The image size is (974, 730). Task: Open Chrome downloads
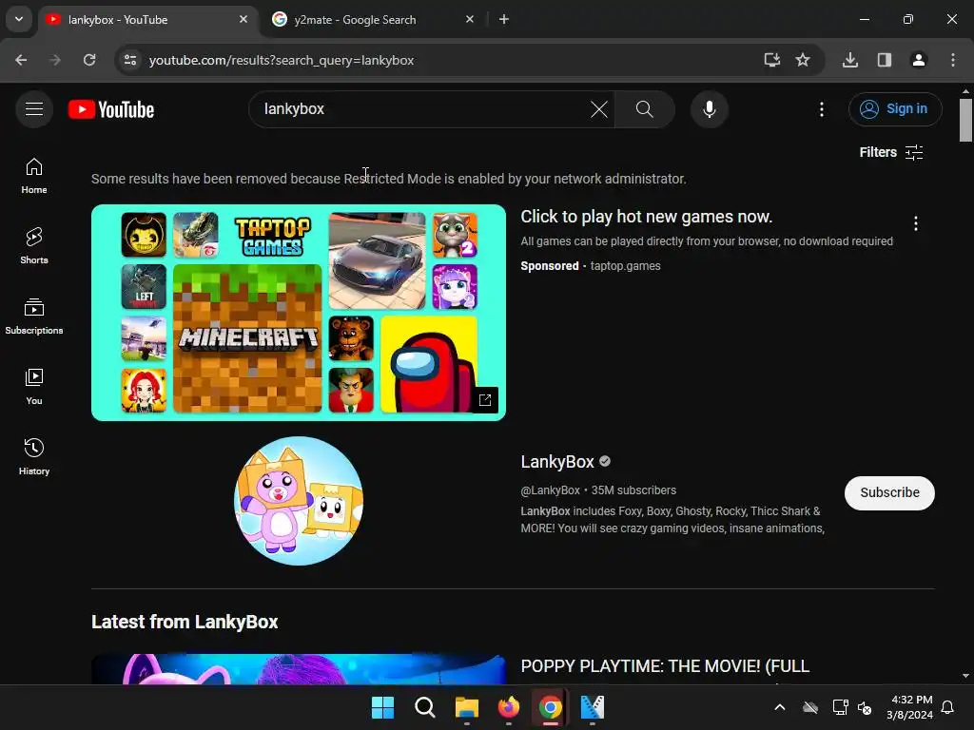(x=849, y=60)
